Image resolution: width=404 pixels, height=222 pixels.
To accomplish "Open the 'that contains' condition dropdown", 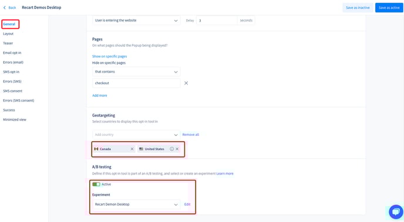I will coord(136,71).
